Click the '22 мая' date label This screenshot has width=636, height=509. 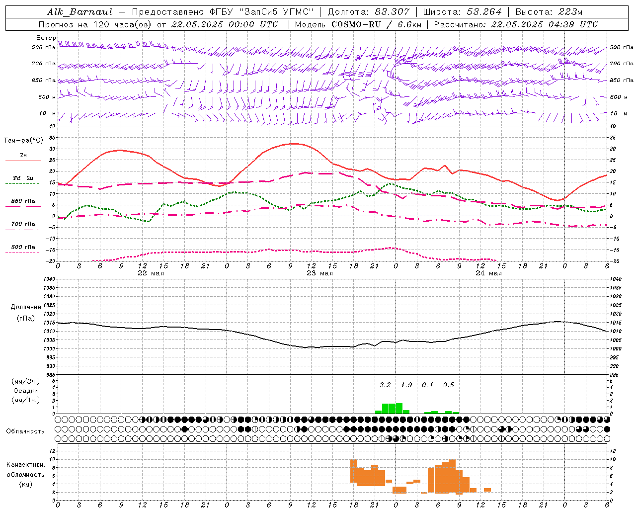151,273
